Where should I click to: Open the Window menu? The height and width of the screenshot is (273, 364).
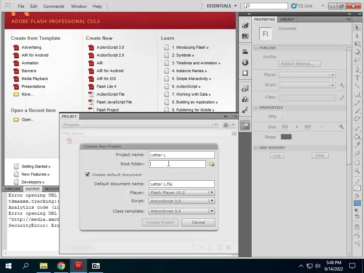click(79, 6)
